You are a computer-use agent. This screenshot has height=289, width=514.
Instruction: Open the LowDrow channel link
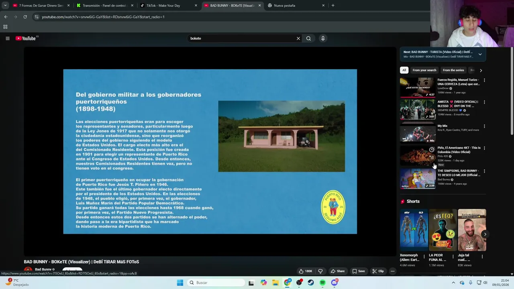coord(443,88)
